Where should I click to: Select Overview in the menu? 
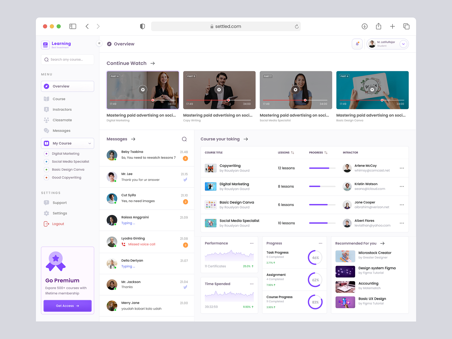pos(61,86)
